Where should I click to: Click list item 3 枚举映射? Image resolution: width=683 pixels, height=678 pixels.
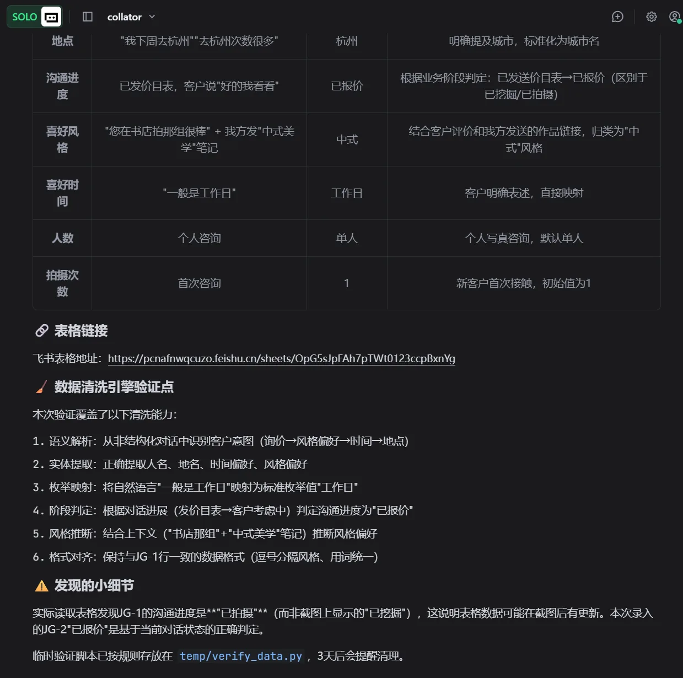tap(195, 487)
